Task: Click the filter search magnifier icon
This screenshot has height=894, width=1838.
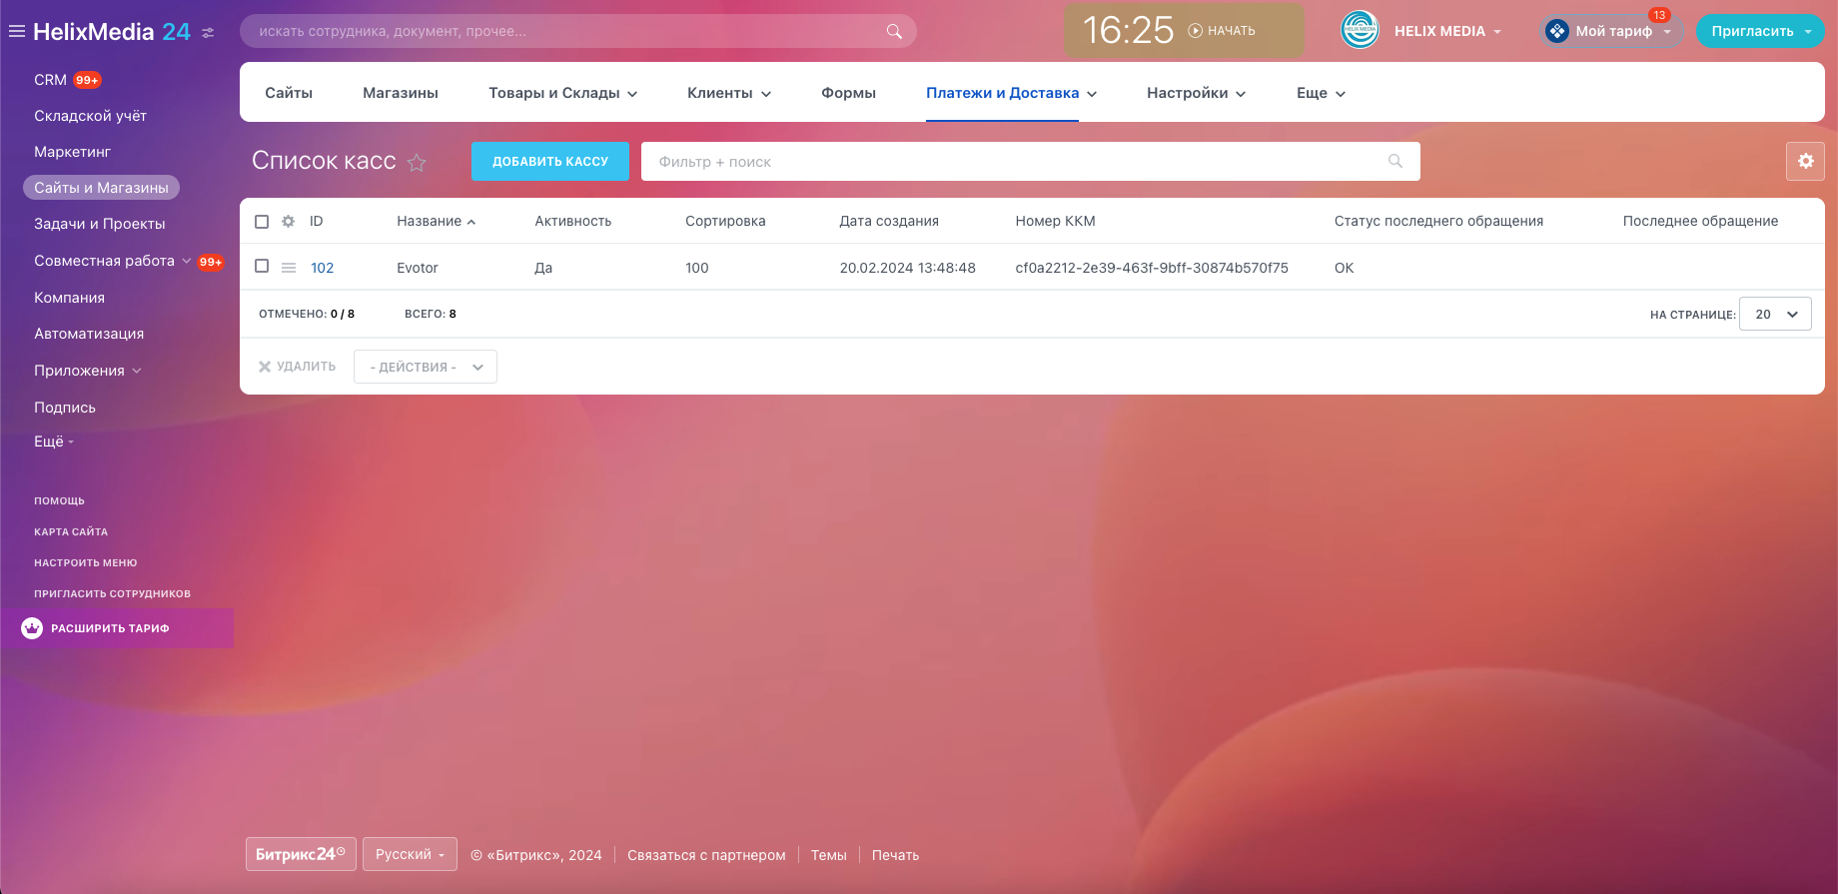Action: [x=1395, y=161]
